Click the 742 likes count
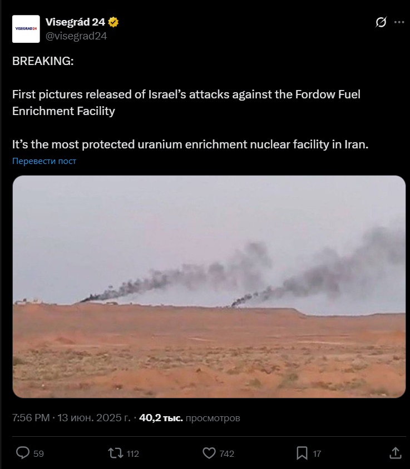Screen dimensions: 410x469 coord(227,454)
